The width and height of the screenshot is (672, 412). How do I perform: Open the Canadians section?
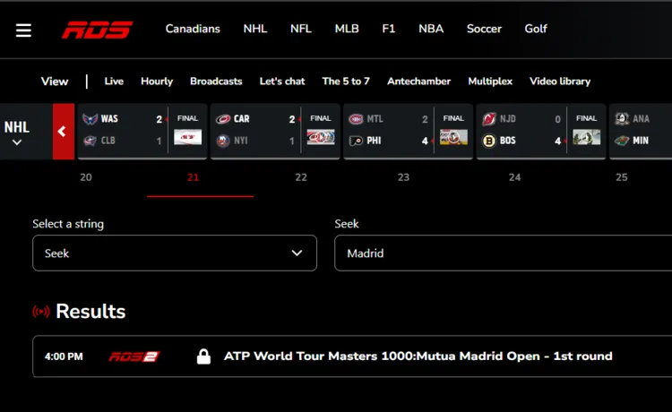click(193, 29)
